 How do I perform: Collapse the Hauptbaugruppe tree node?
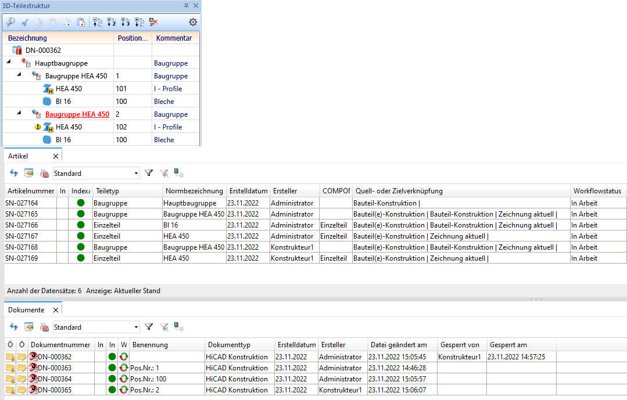coord(9,63)
